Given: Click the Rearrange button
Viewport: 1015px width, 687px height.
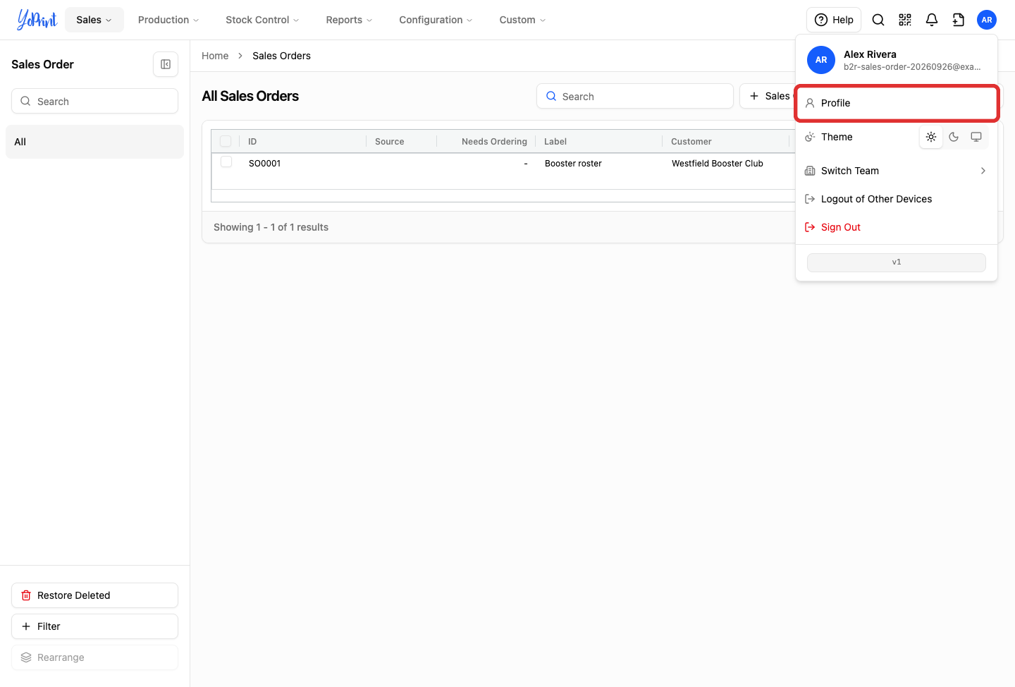Looking at the screenshot, I should [x=94, y=657].
